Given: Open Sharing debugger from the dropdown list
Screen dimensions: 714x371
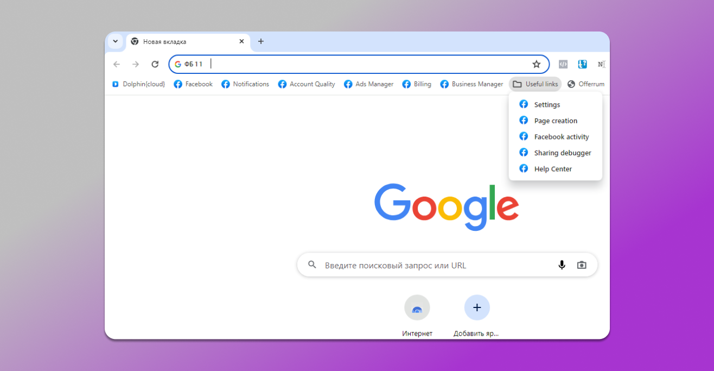Looking at the screenshot, I should pyautogui.click(x=562, y=153).
